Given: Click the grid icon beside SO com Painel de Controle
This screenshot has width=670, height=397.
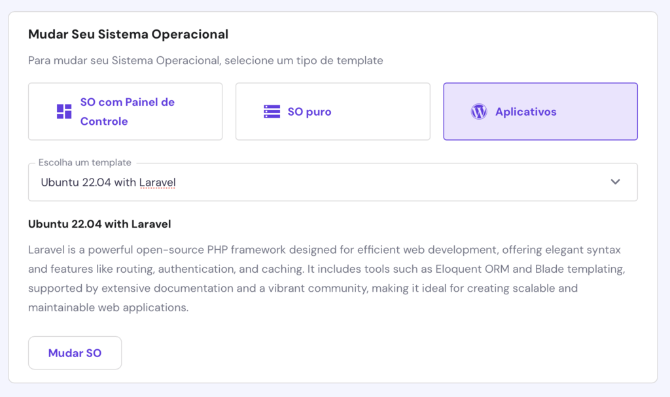Looking at the screenshot, I should click(x=64, y=111).
